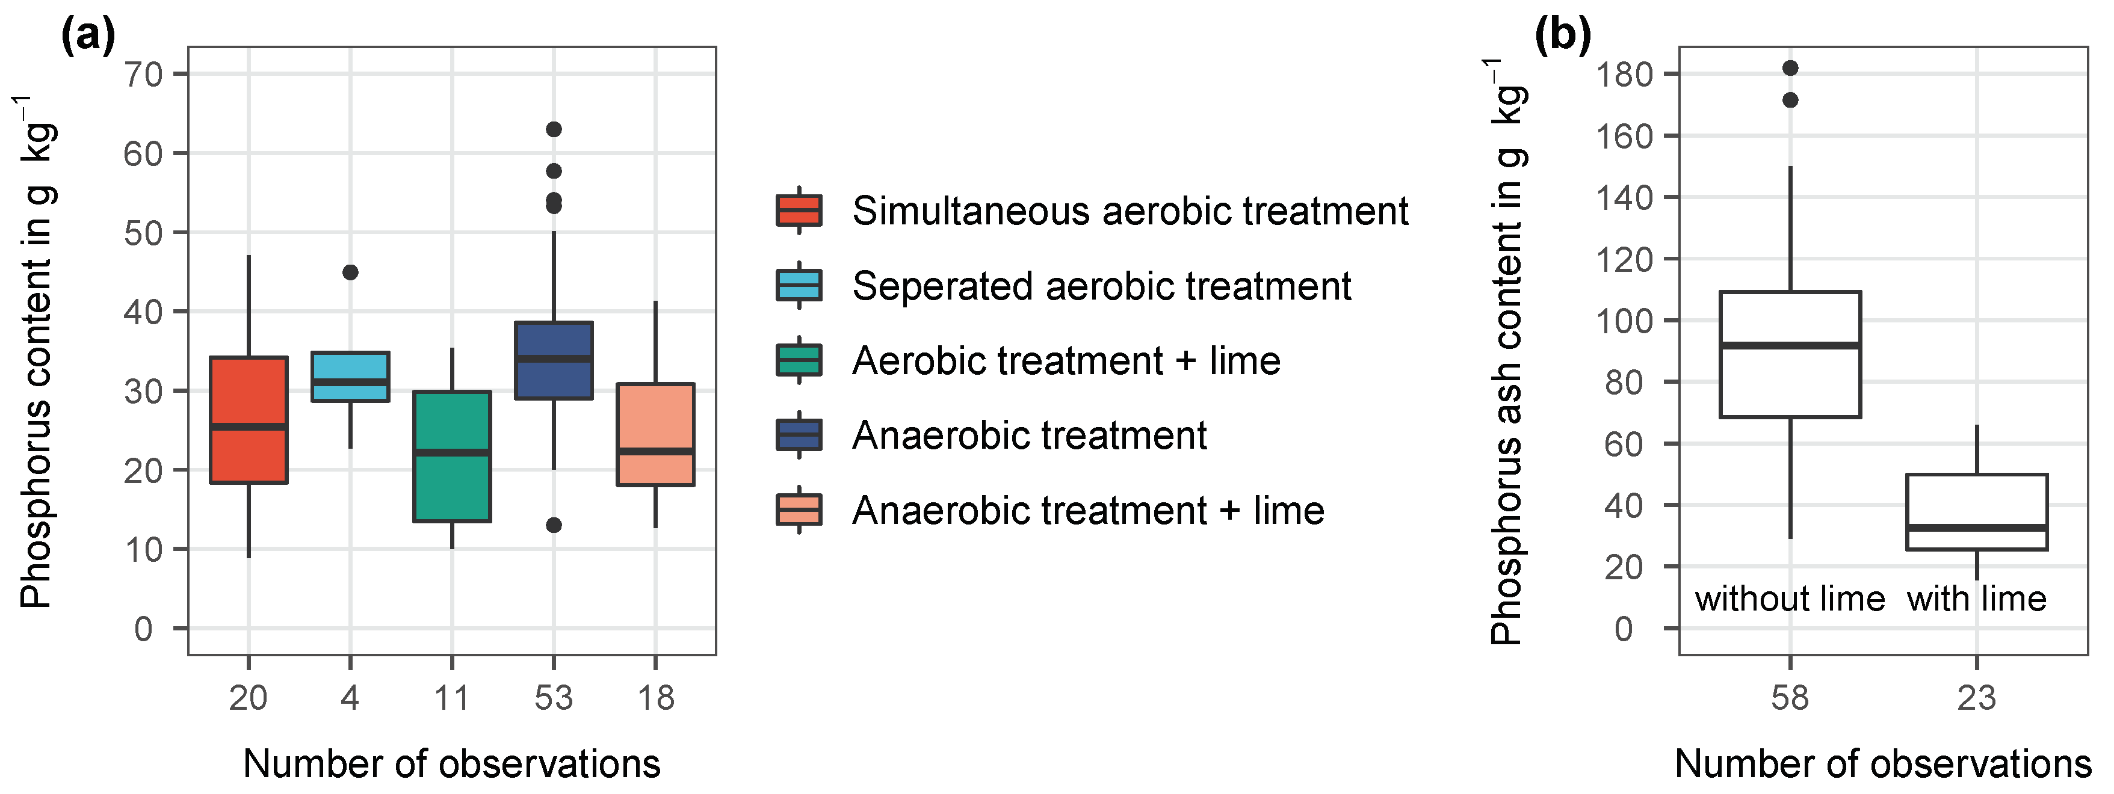The image size is (2114, 794).
Task: Click the outlier dot above the light blue box
Action: [x=350, y=272]
